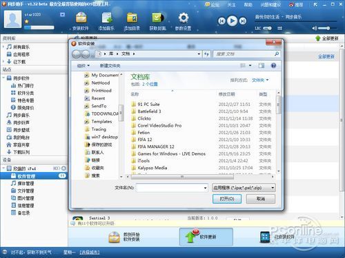Open dropdown next to username star1020

point(62,14)
